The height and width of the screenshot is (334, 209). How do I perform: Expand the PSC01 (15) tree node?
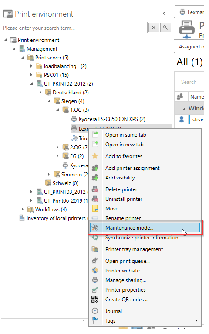click(x=31, y=75)
